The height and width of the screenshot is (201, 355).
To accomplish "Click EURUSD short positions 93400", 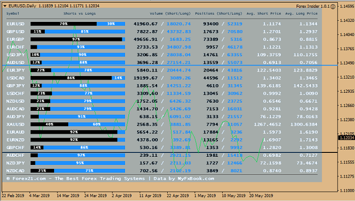I will click(x=211, y=24).
